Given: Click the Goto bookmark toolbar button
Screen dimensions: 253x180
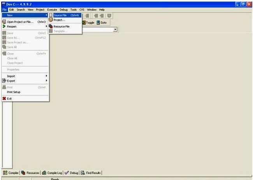Looking at the screenshot, I should click(102, 23).
